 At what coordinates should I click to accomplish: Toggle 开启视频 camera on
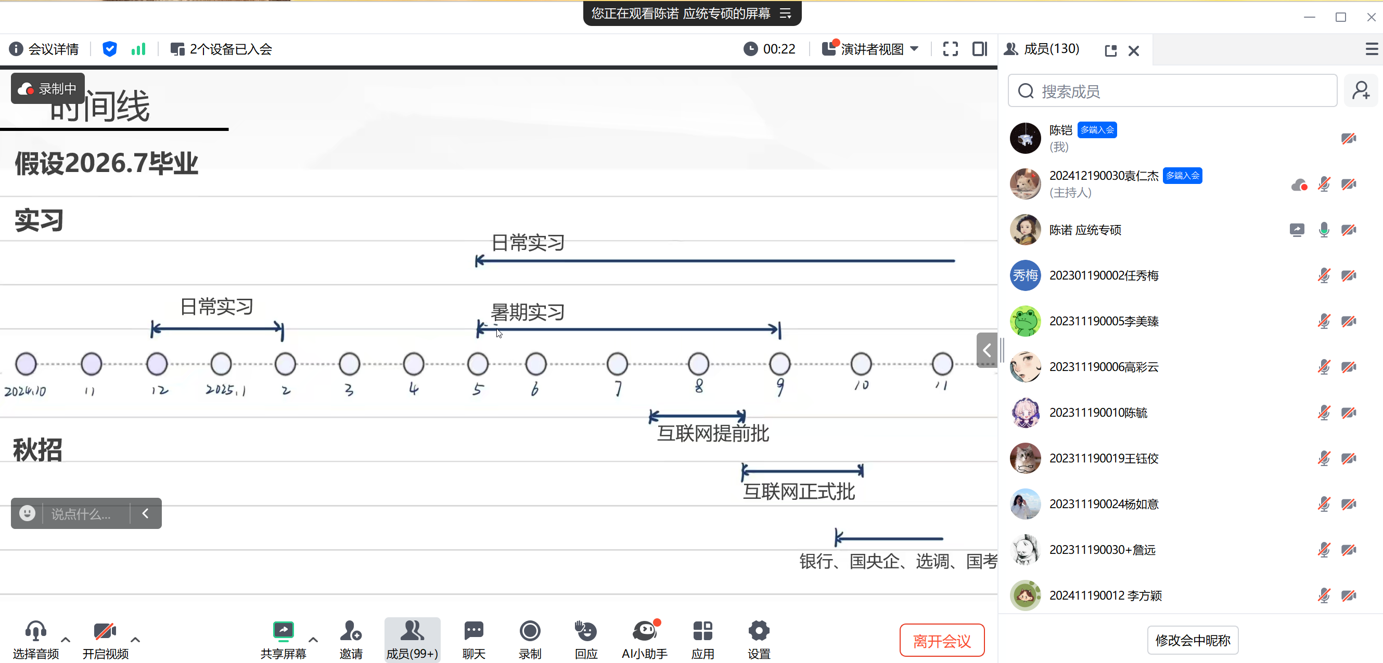[105, 632]
